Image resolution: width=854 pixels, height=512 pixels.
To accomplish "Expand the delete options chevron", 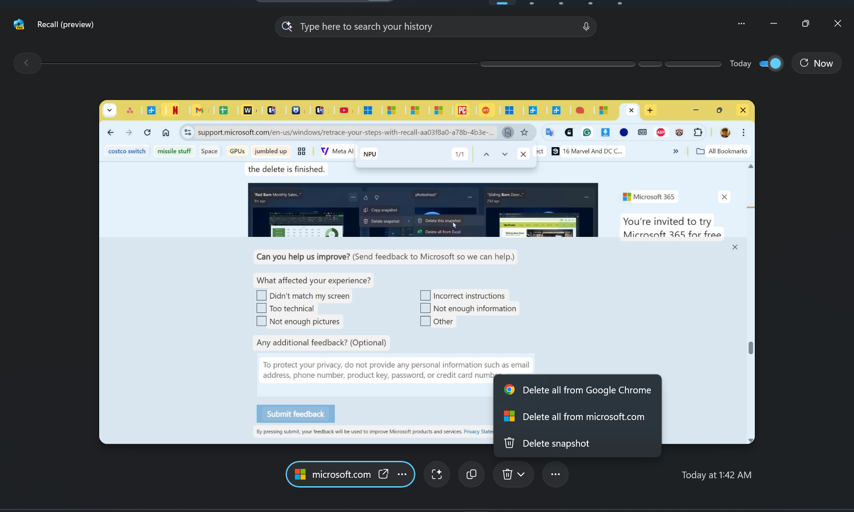I will point(521,474).
